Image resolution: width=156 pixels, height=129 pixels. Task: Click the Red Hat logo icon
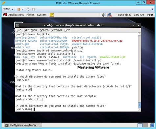(5, 15)
